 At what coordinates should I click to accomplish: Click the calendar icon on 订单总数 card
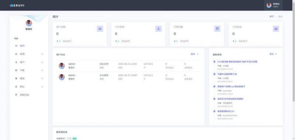pos(217,29)
